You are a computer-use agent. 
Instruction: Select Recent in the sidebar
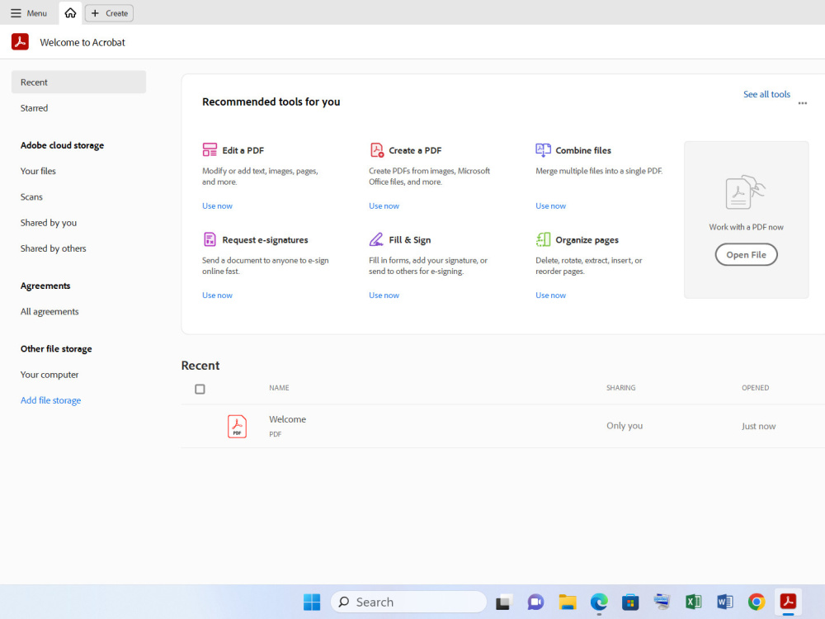(x=78, y=82)
